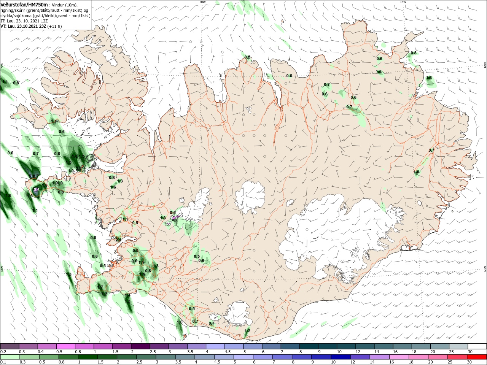This screenshot has height=365, width=487.
Task: Pick bright red lower swatch starting at 30
Action: 477,357
